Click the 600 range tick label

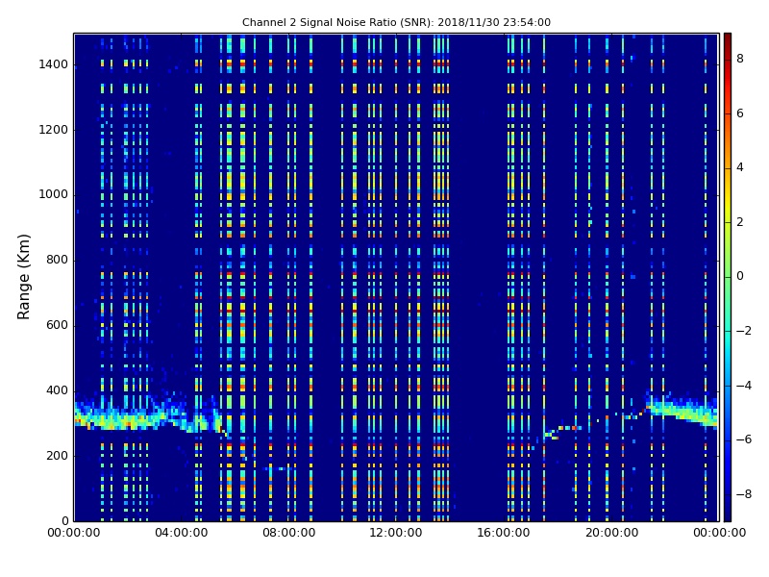(x=57, y=325)
